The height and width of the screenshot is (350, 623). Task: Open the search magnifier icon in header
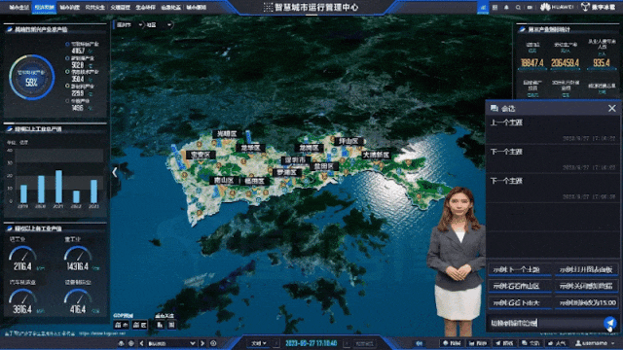(518, 7)
